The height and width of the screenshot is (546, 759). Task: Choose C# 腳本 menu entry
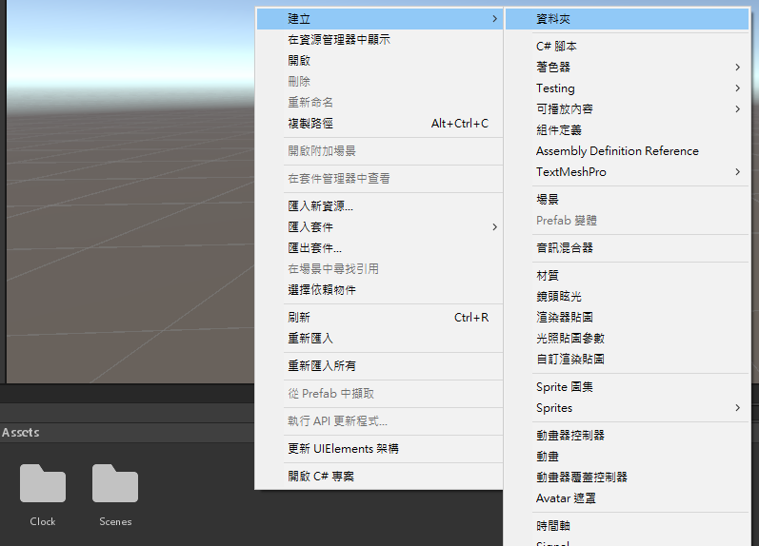click(556, 47)
